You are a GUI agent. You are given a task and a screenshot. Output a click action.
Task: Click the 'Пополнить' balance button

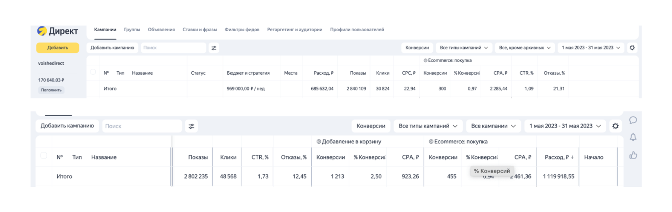51,90
